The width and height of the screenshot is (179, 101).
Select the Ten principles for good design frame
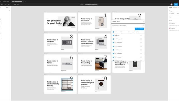60,22
